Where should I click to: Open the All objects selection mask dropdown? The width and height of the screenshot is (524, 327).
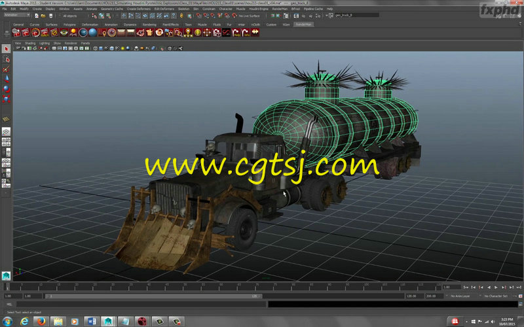coord(71,16)
